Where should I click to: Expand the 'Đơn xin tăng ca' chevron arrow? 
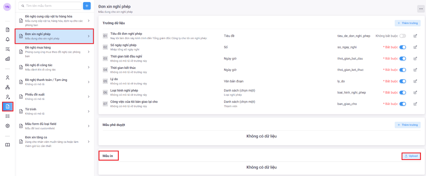tap(89, 142)
